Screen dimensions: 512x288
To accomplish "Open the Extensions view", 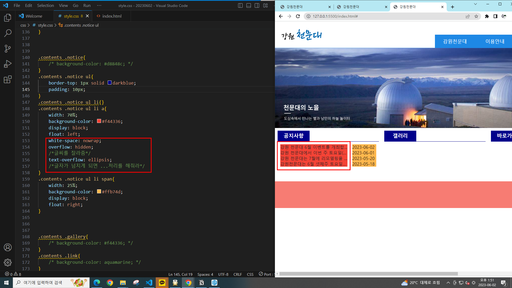I will point(8,79).
